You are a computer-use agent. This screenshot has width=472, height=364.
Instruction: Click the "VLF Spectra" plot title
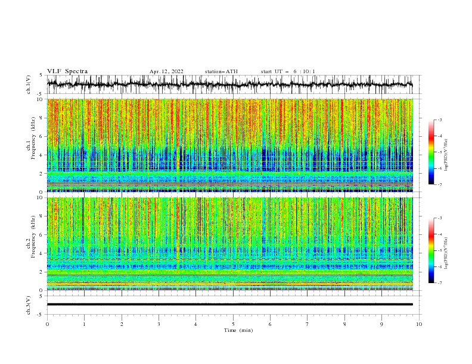pyautogui.click(x=67, y=71)
